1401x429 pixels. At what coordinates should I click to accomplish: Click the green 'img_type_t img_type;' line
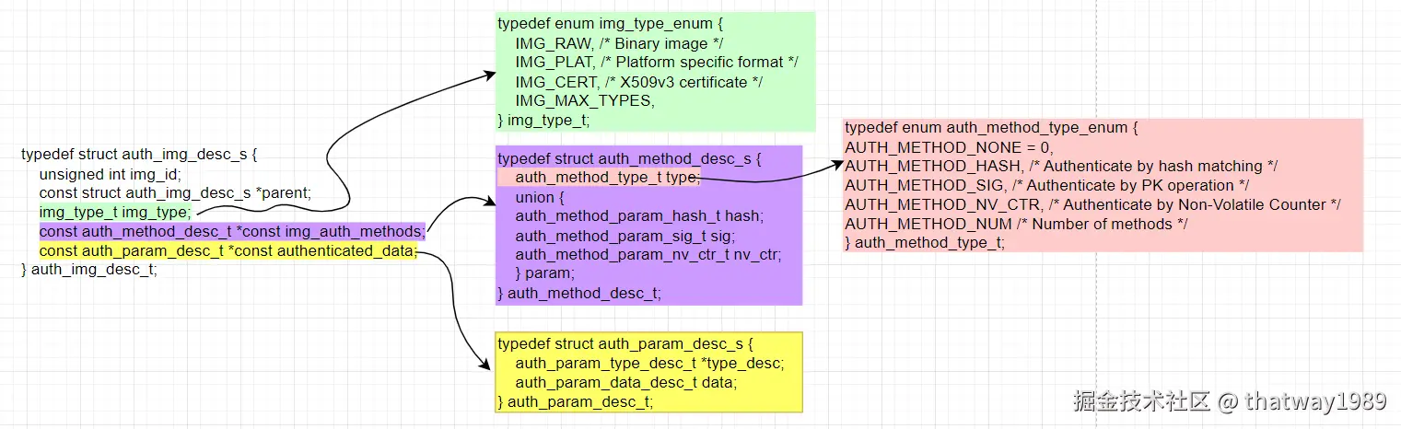click(x=115, y=213)
